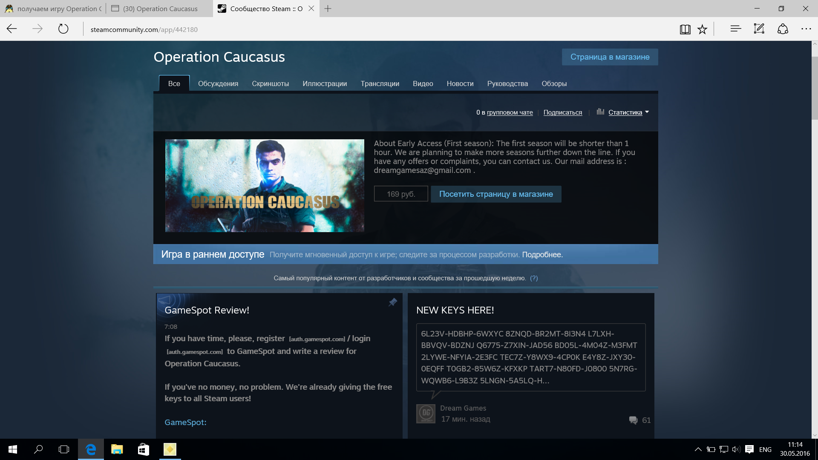The height and width of the screenshot is (460, 818).
Task: Open the групповом чате link
Action: coord(510,112)
